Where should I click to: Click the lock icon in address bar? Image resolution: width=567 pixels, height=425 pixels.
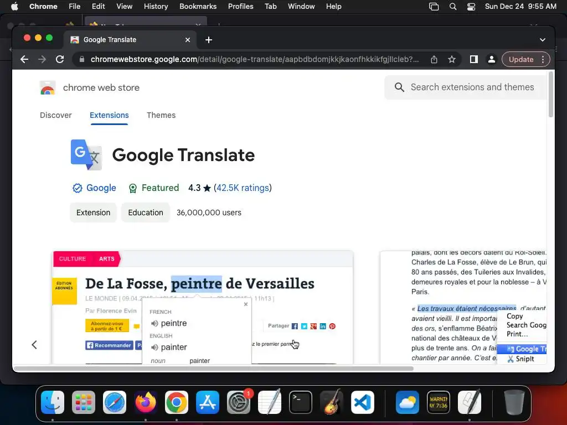82,59
